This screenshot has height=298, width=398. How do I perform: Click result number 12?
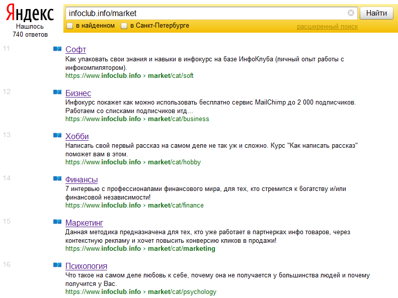[x=7, y=91]
